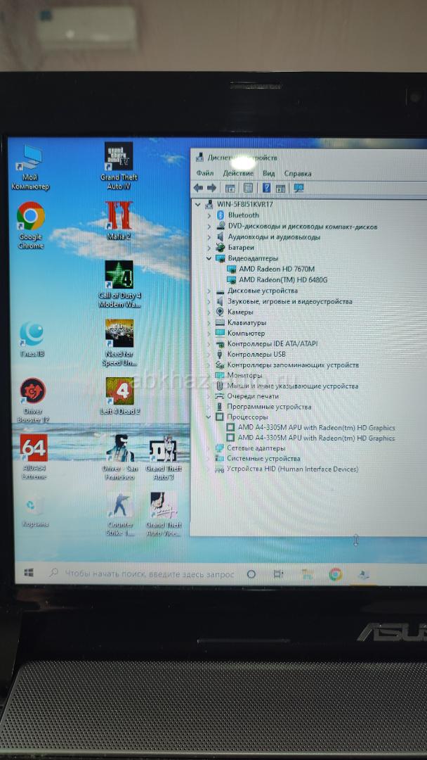Select AMD Radeon HD 7670M device
427x760 pixels.
pyautogui.click(x=276, y=270)
